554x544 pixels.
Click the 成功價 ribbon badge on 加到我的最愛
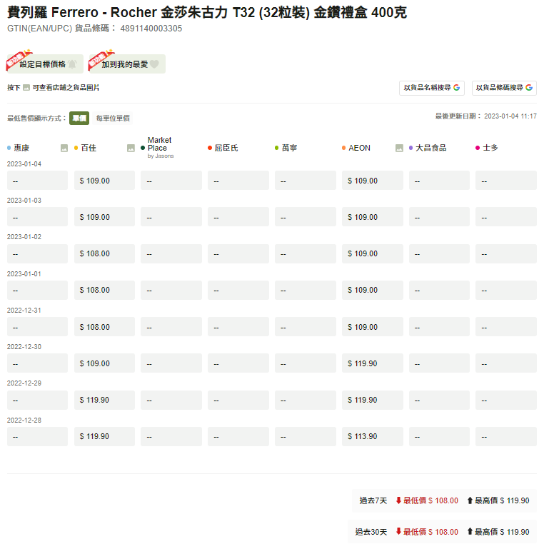point(101,59)
